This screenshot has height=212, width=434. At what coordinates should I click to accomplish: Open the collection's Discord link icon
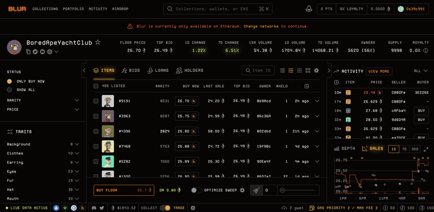pyautogui.click(x=42, y=52)
